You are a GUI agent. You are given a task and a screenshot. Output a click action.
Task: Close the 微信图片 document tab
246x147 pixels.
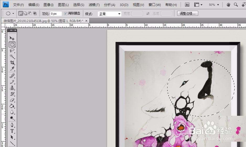[x=86, y=21]
